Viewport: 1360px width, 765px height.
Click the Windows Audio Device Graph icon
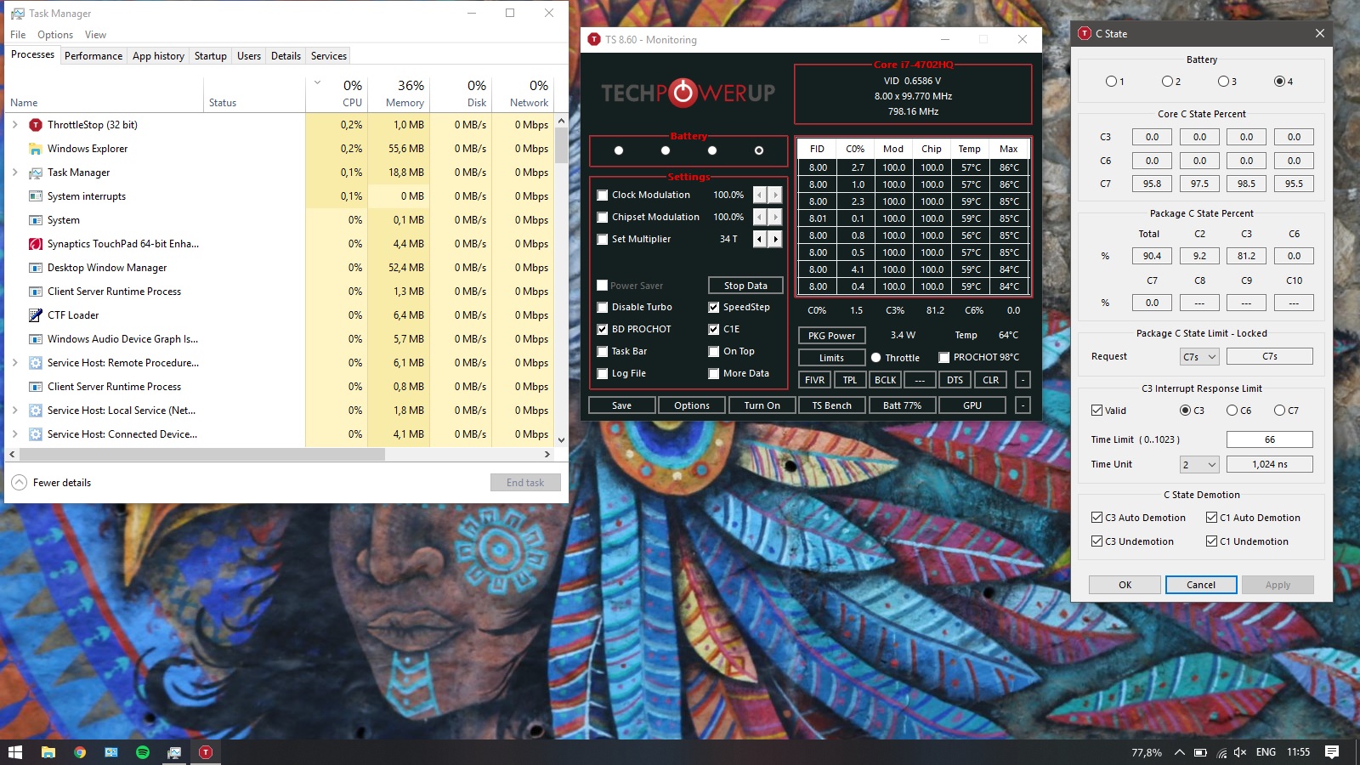36,339
